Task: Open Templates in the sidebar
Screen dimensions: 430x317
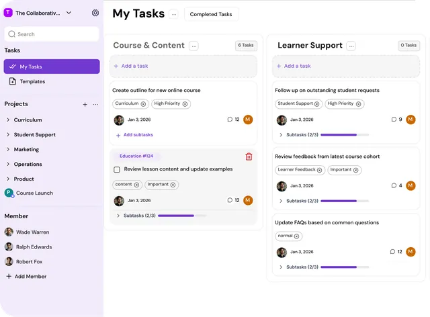Action: click(32, 81)
